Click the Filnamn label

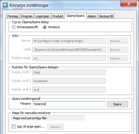pyautogui.click(x=25, y=104)
